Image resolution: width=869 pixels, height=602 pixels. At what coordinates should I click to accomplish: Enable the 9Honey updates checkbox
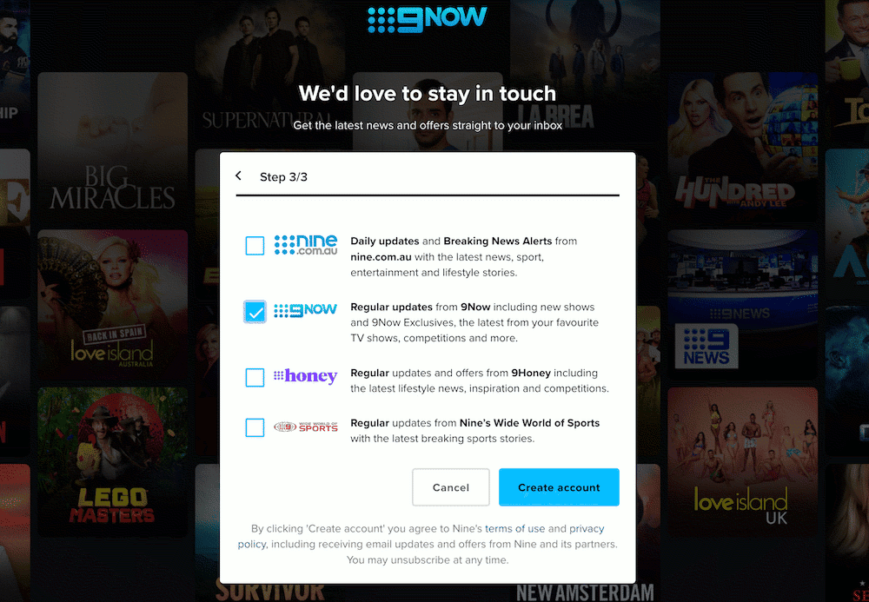click(255, 378)
